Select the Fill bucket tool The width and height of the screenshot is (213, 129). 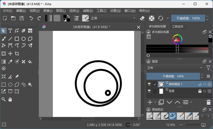[30, 62]
